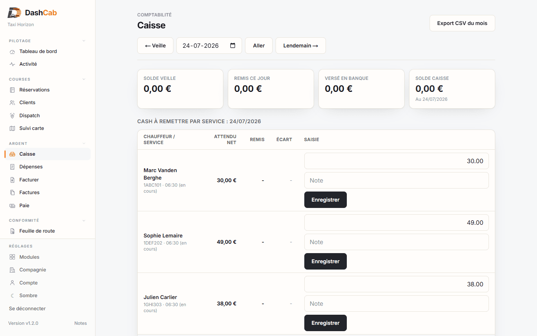The height and width of the screenshot is (336, 537).
Task: Click Enregistrer for Sophie Lemaire
Action: point(326,261)
